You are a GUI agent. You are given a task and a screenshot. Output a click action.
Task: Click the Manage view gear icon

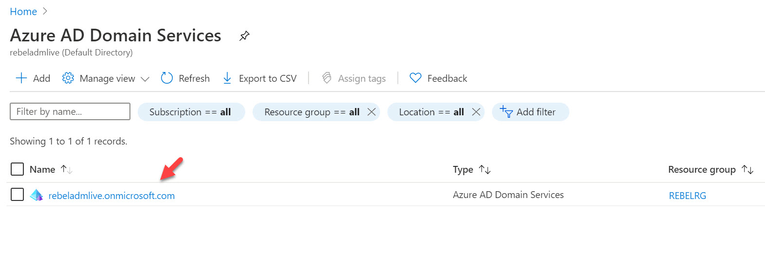(x=68, y=78)
